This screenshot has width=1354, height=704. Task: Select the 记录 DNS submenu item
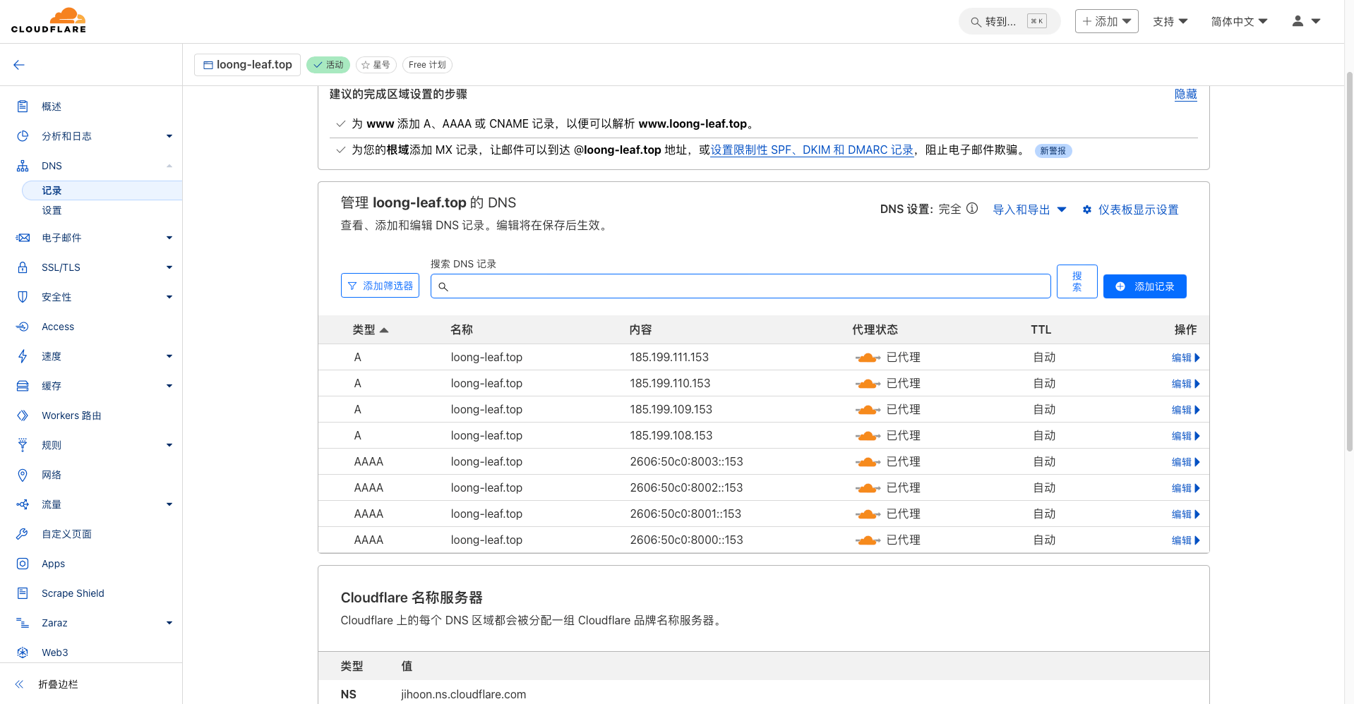[102, 190]
